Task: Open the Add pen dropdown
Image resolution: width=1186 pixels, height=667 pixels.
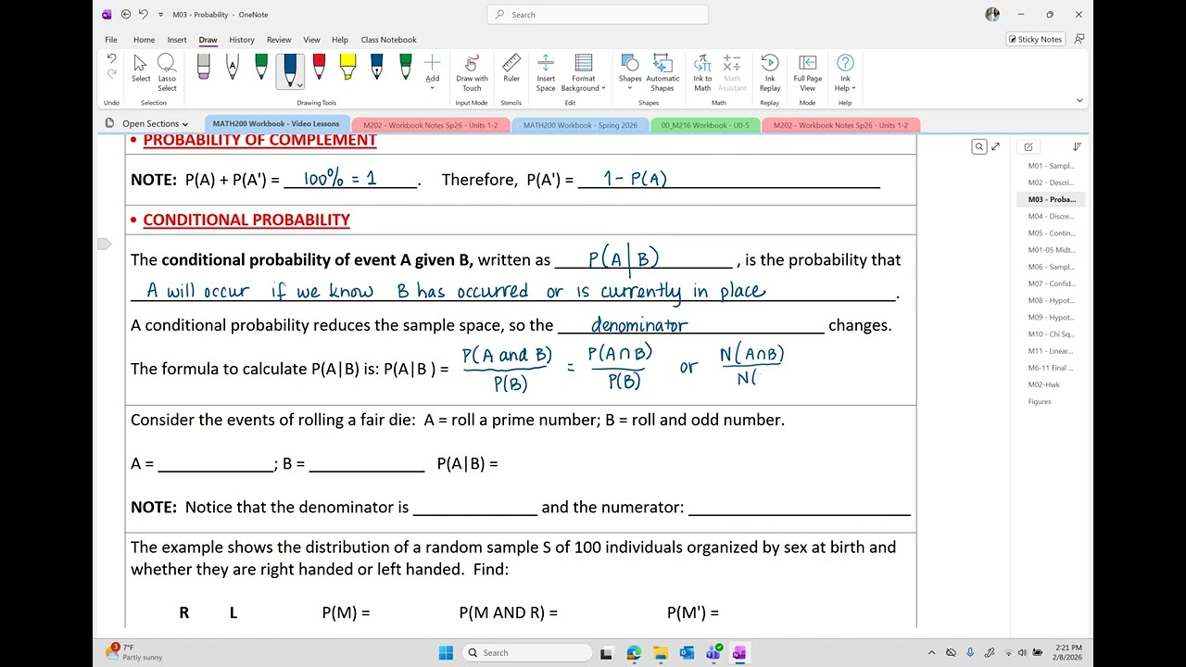Action: 433,69
